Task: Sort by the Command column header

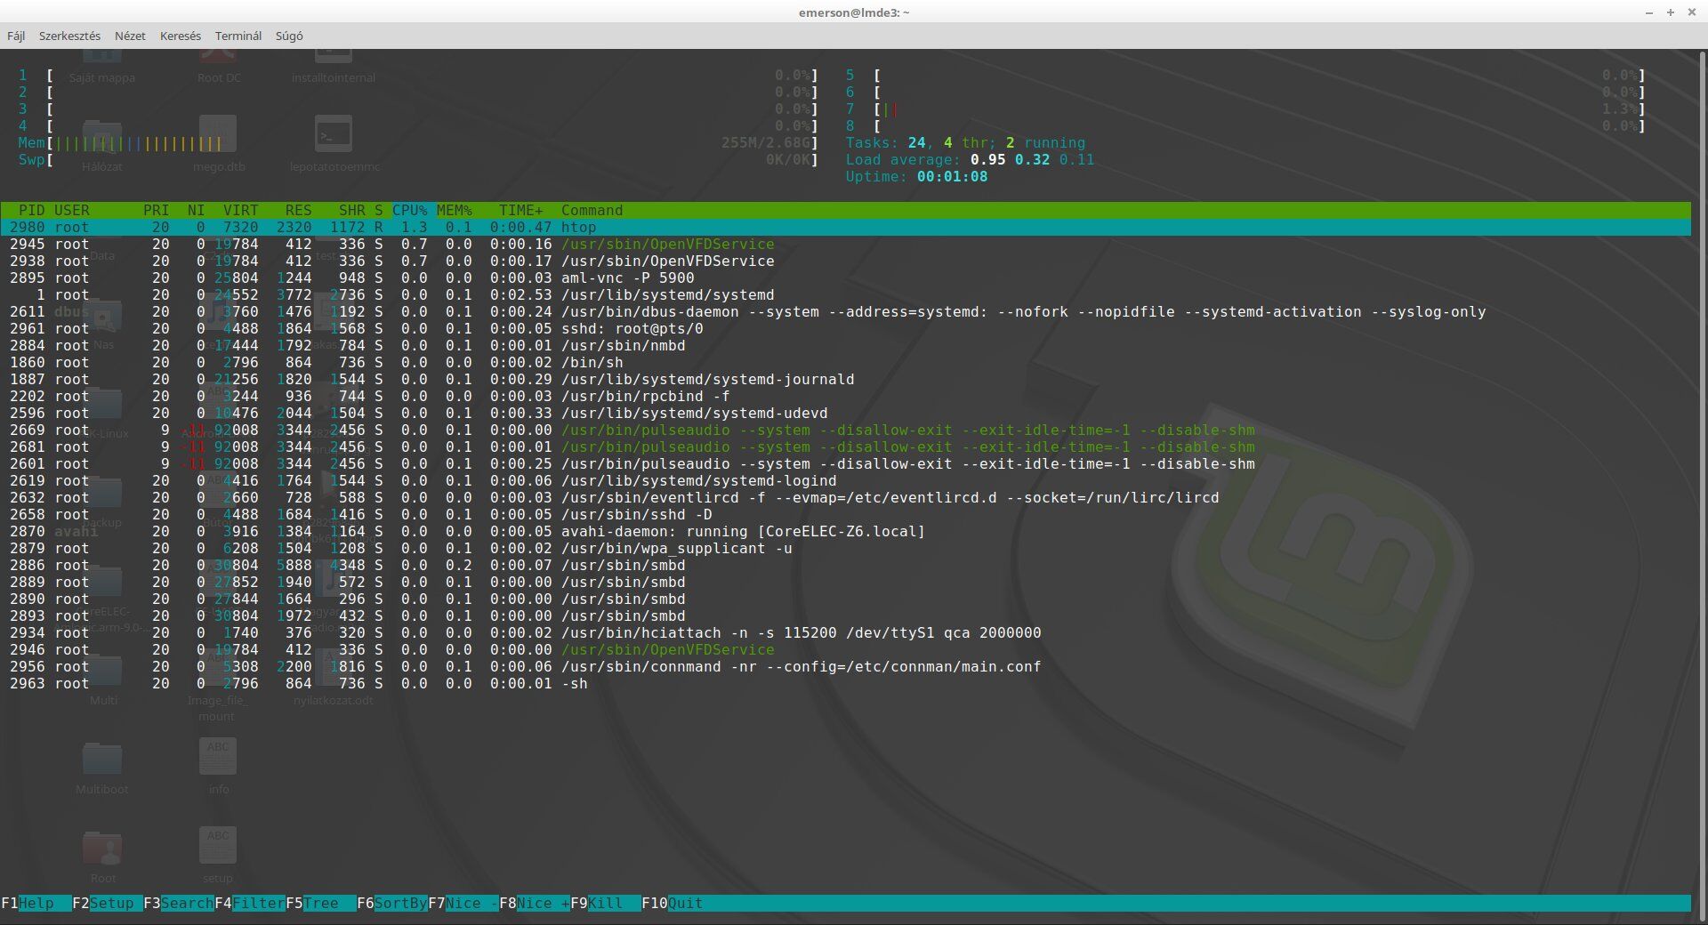Action: (592, 211)
